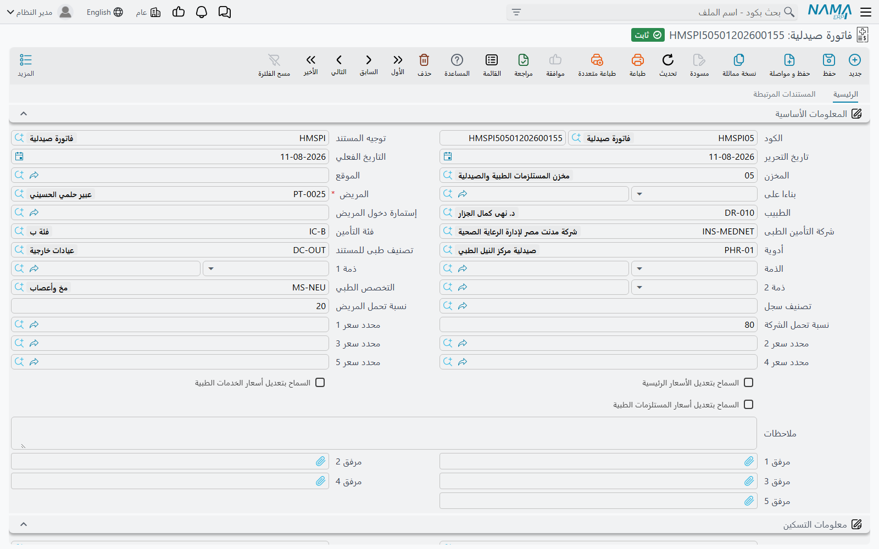Enable السماح بتعديل أسعار المستلزمات الطبية checkbox
879x549 pixels.
748,405
